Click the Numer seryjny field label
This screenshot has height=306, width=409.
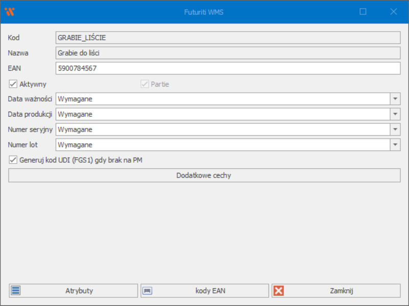[x=30, y=130]
